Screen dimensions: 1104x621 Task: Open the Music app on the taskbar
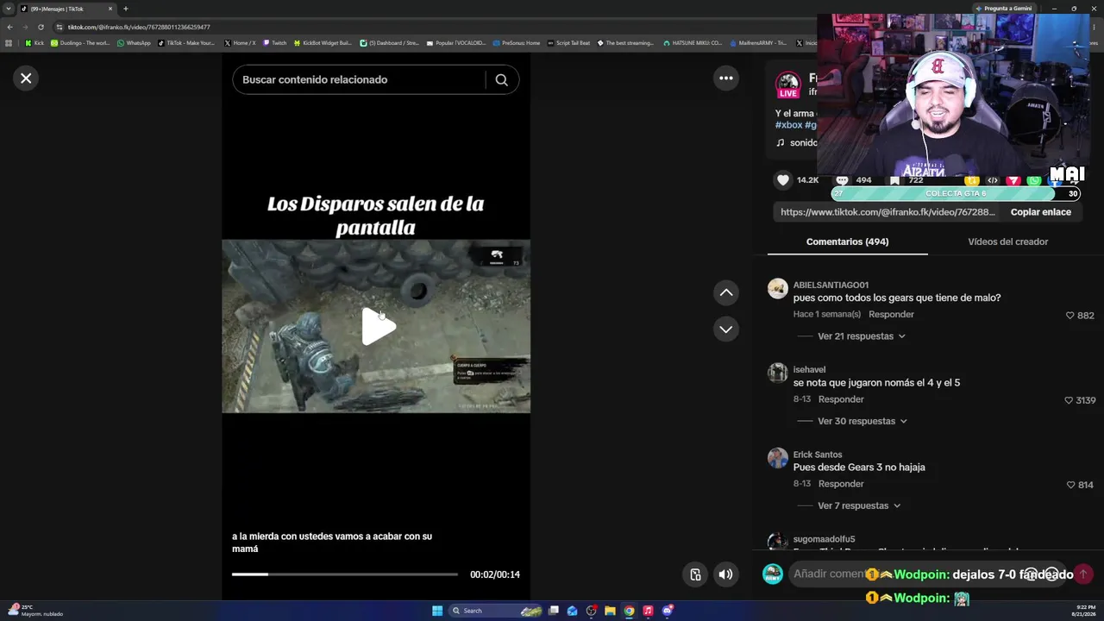(648, 611)
